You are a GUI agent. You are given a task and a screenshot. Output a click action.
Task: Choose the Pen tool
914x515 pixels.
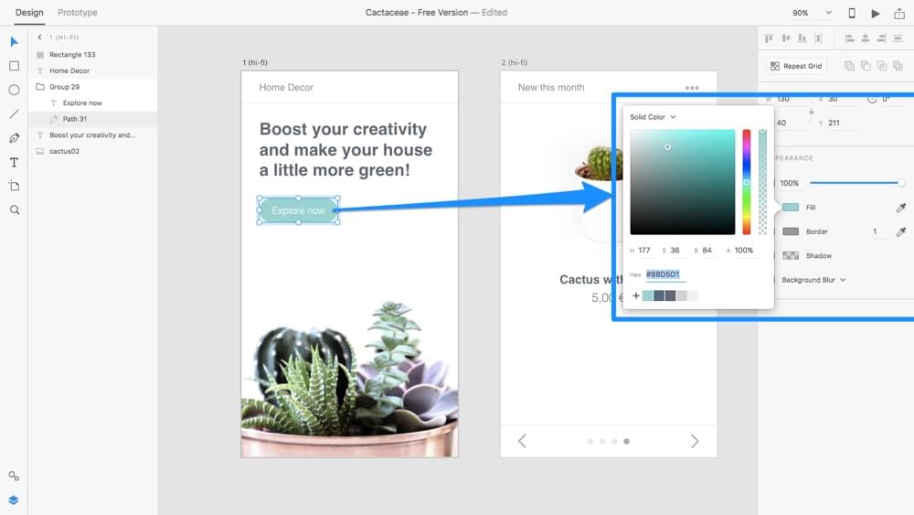[14, 138]
